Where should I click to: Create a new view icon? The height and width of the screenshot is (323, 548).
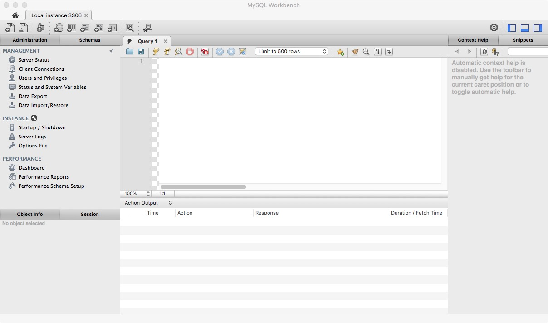tap(85, 28)
